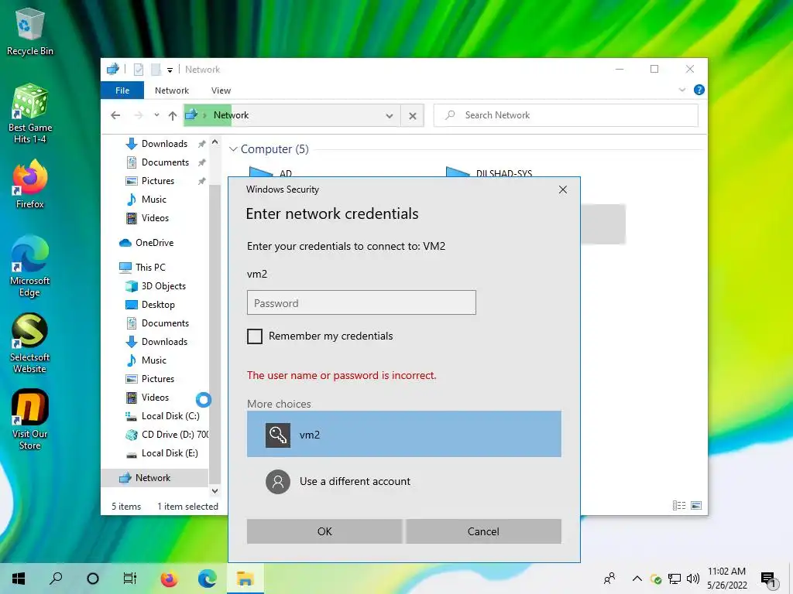Expand address bar history dropdown
Image resolution: width=793 pixels, height=594 pixels.
point(390,116)
